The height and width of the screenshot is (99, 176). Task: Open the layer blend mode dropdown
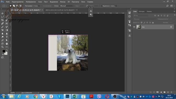point(145,19)
